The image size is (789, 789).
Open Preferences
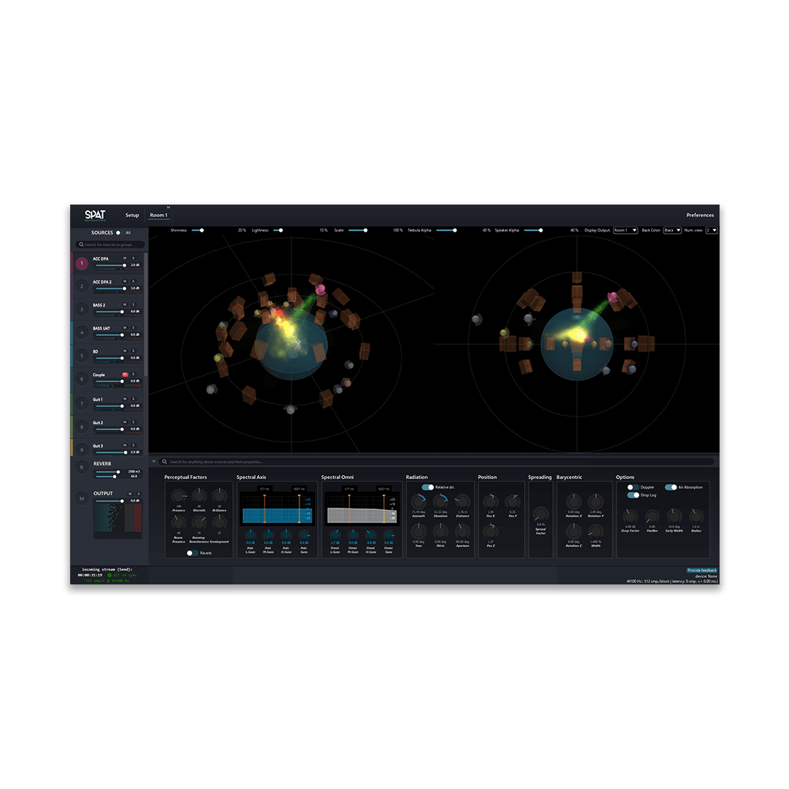pos(700,215)
